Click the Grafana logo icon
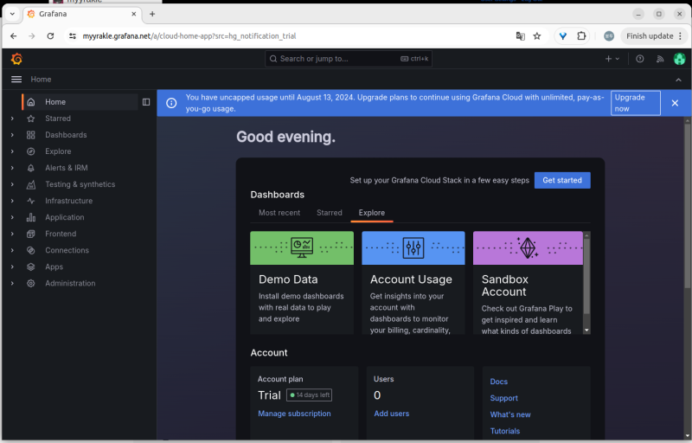This screenshot has height=443, width=692. [16, 59]
